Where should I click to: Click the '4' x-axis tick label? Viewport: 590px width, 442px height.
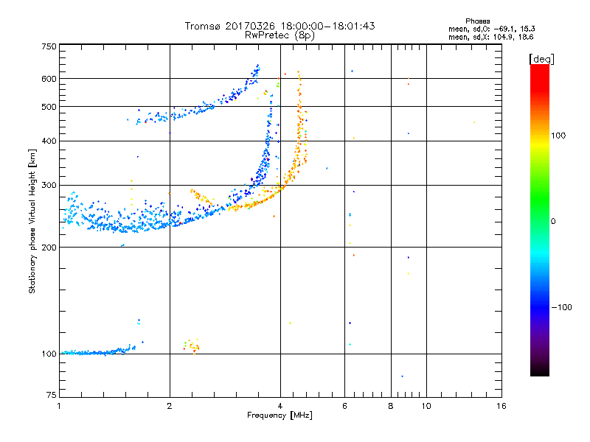tap(280, 406)
